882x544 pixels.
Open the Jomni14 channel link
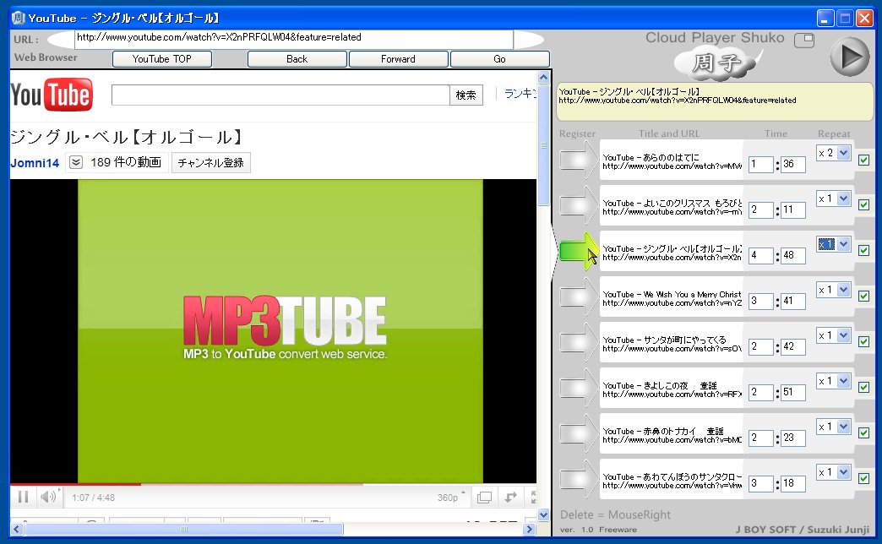34,163
